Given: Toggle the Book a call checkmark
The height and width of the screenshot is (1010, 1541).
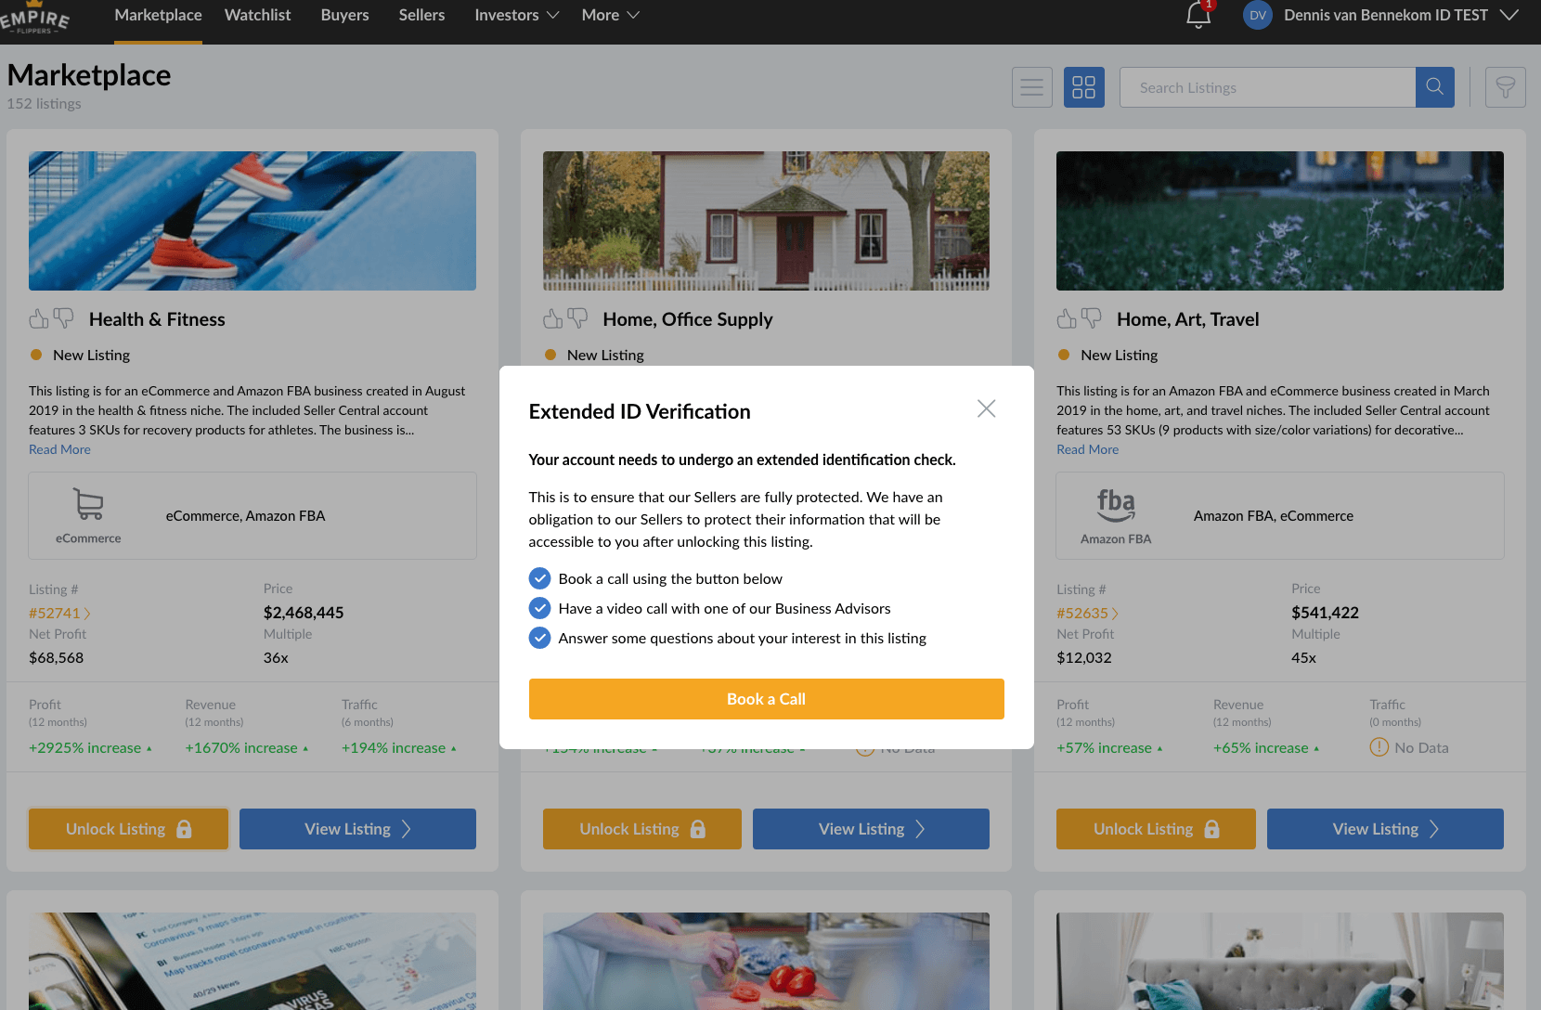Looking at the screenshot, I should tap(539, 579).
